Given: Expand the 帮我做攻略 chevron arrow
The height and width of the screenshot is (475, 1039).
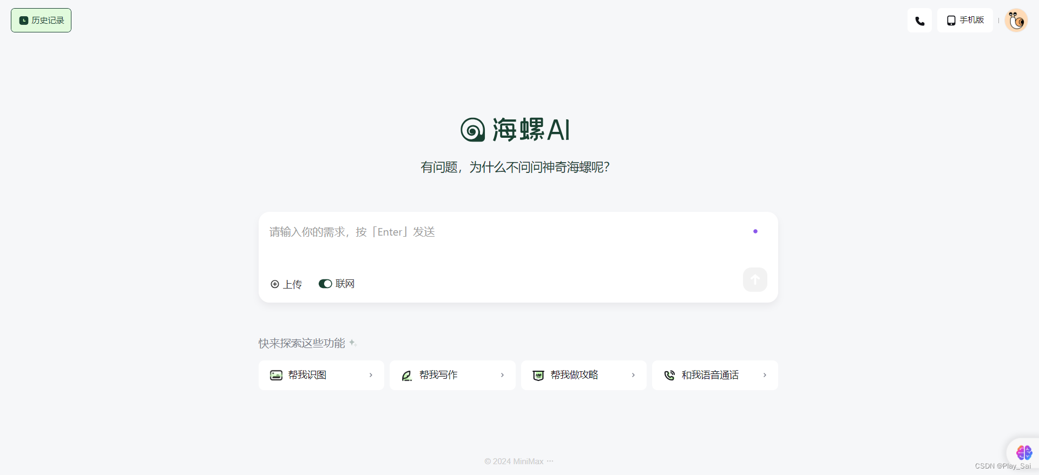Looking at the screenshot, I should click(x=633, y=375).
